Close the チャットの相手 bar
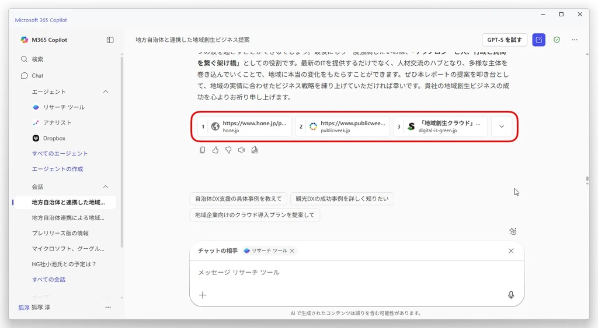The width and height of the screenshot is (598, 328). 511,251
